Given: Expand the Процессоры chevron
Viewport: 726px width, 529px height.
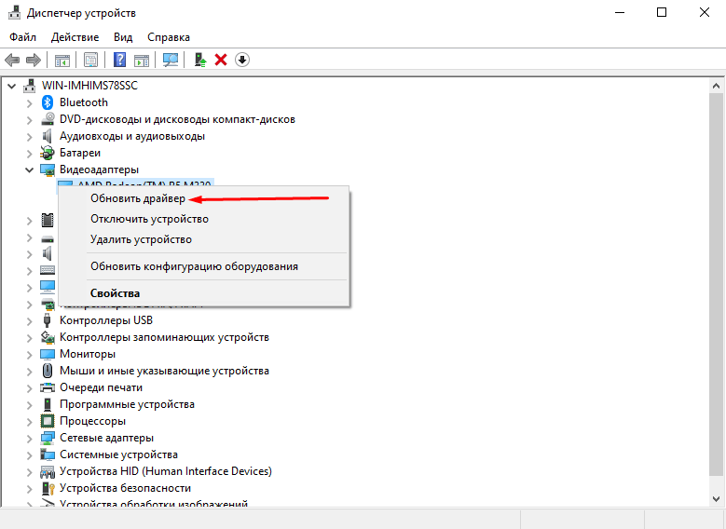Looking at the screenshot, I should click(x=29, y=422).
